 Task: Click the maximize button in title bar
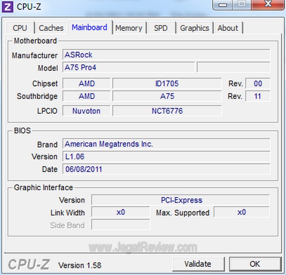coord(242,5)
